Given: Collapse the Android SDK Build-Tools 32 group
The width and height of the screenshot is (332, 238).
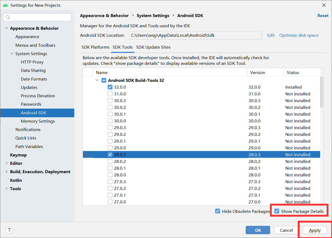Looking at the screenshot, I should coord(97,80).
